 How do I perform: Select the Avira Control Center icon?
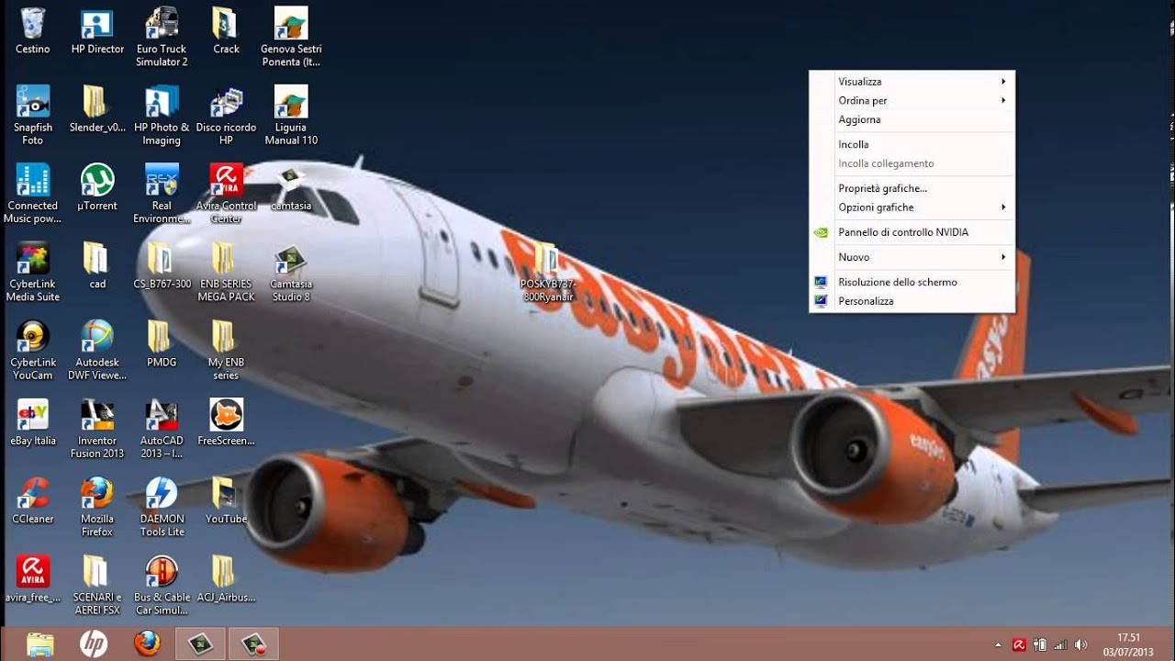click(226, 194)
